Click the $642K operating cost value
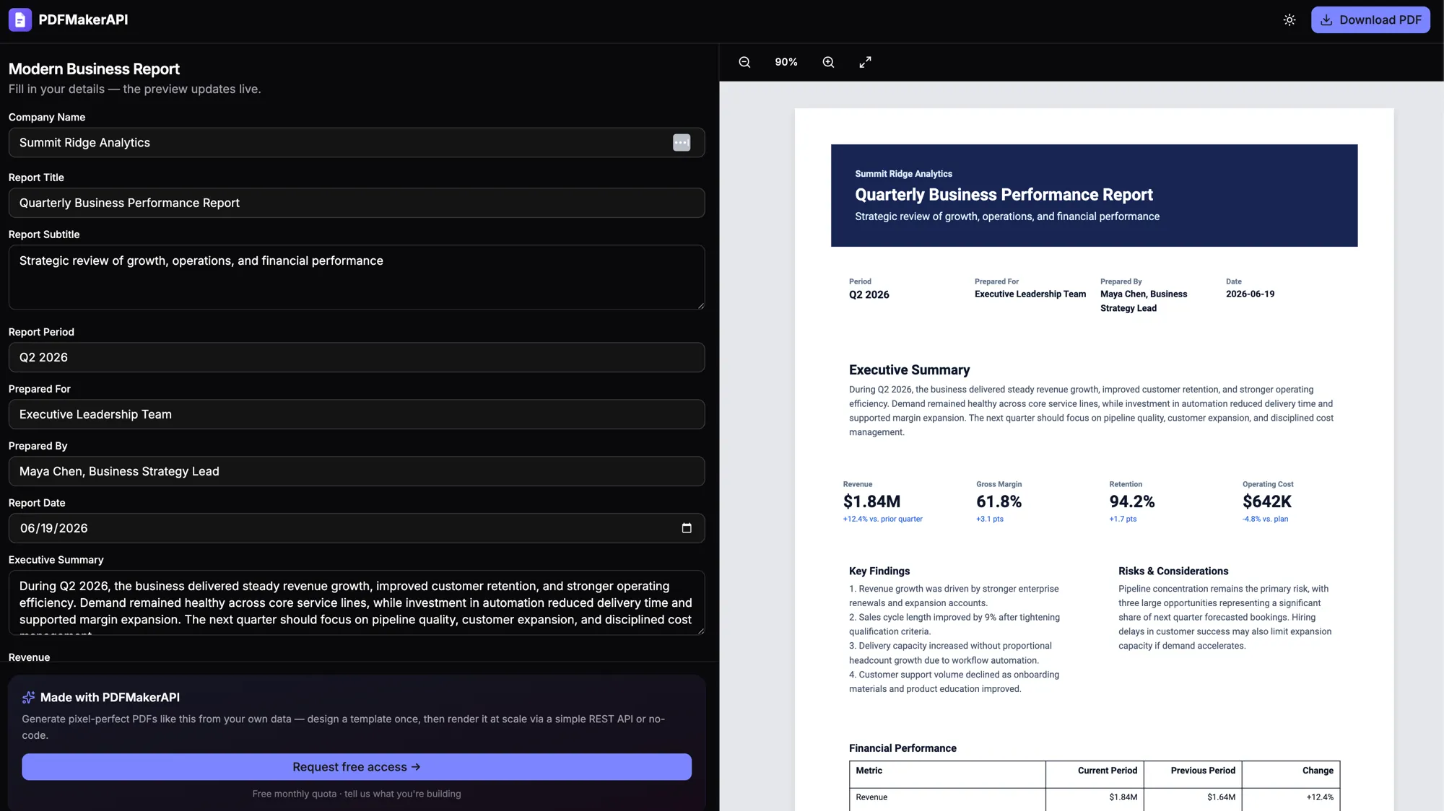Viewport: 1444px width, 811px height. pyautogui.click(x=1266, y=501)
